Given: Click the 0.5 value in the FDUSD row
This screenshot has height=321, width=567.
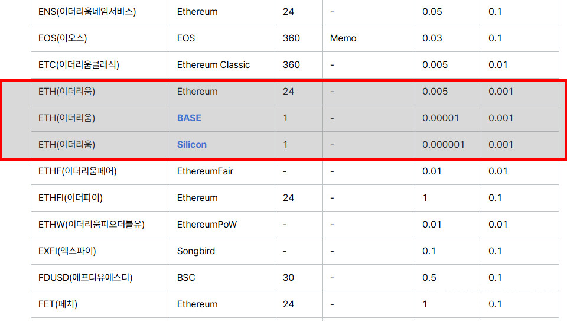Looking at the screenshot, I should (x=429, y=278).
